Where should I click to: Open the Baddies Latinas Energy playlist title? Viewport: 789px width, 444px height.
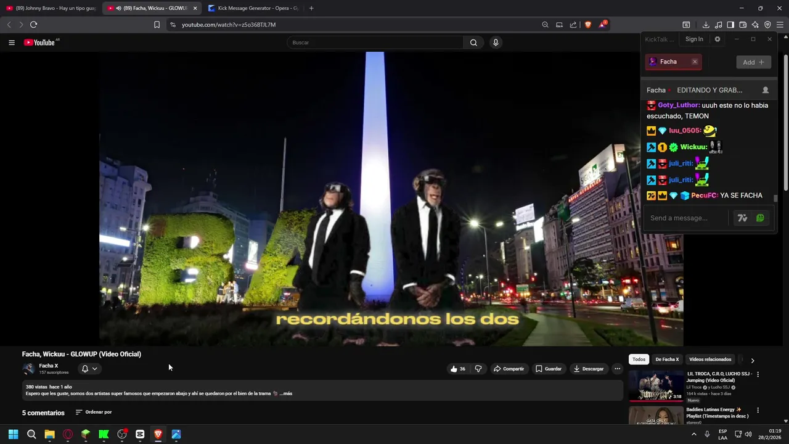[x=717, y=413]
